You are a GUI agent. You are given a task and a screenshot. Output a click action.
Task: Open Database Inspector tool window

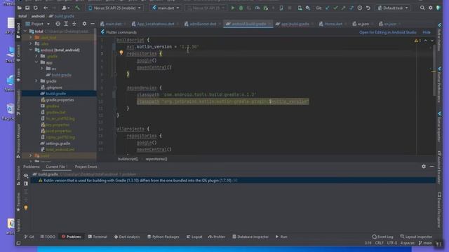point(250,237)
